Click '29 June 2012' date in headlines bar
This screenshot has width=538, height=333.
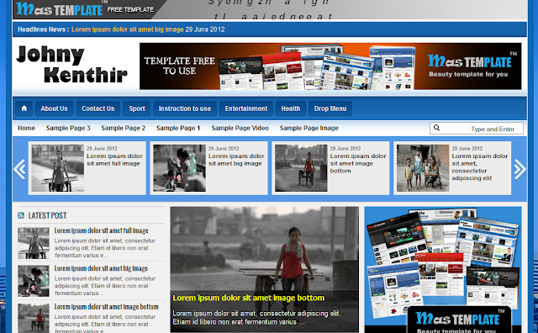pyautogui.click(x=205, y=29)
